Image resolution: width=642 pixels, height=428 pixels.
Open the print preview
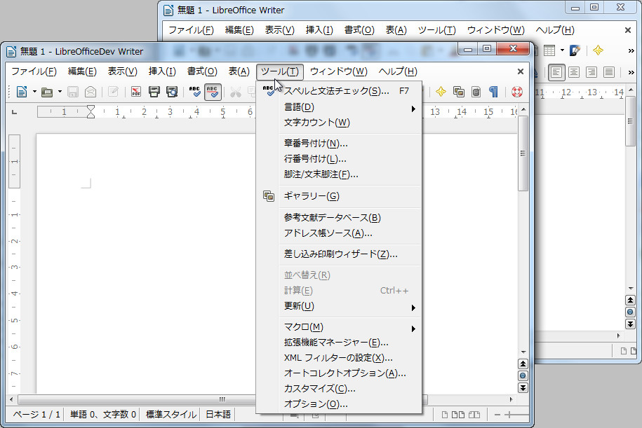pyautogui.click(x=170, y=92)
